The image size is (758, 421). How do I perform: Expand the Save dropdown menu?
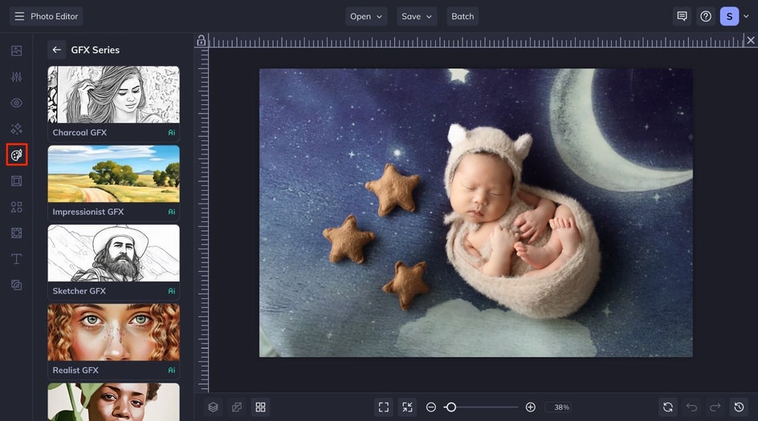click(x=417, y=16)
